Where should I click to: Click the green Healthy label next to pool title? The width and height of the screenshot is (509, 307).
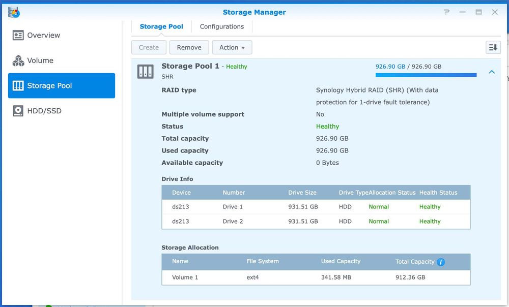pos(236,67)
